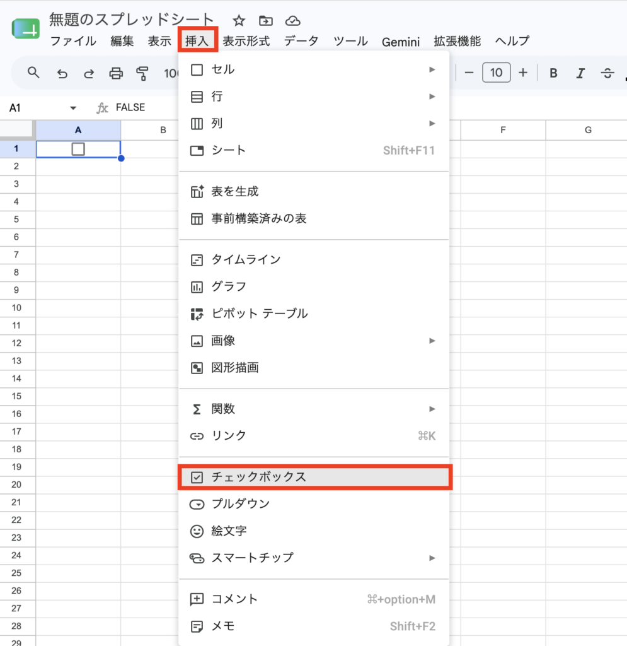Viewport: 627px width, 646px height.
Task: Choose シート from the insert menu
Action: click(314, 150)
